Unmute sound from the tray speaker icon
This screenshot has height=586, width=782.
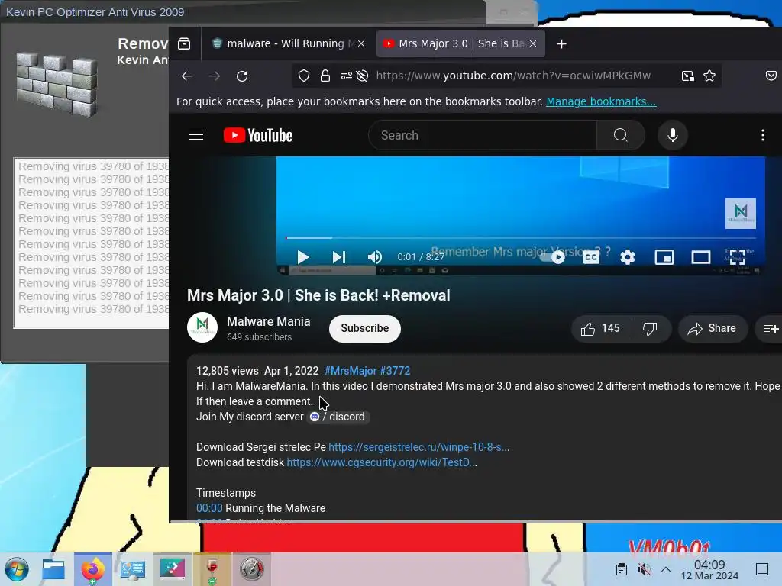pos(644,569)
